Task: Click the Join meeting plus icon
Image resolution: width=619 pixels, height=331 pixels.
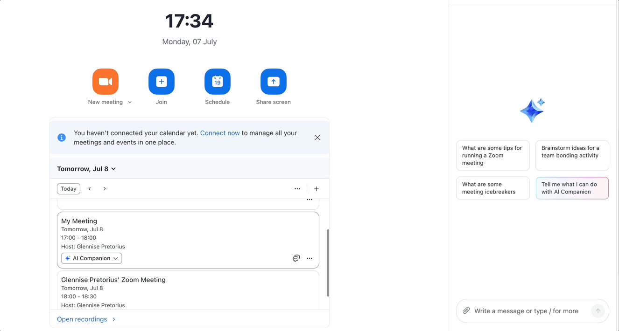Action: tap(162, 82)
